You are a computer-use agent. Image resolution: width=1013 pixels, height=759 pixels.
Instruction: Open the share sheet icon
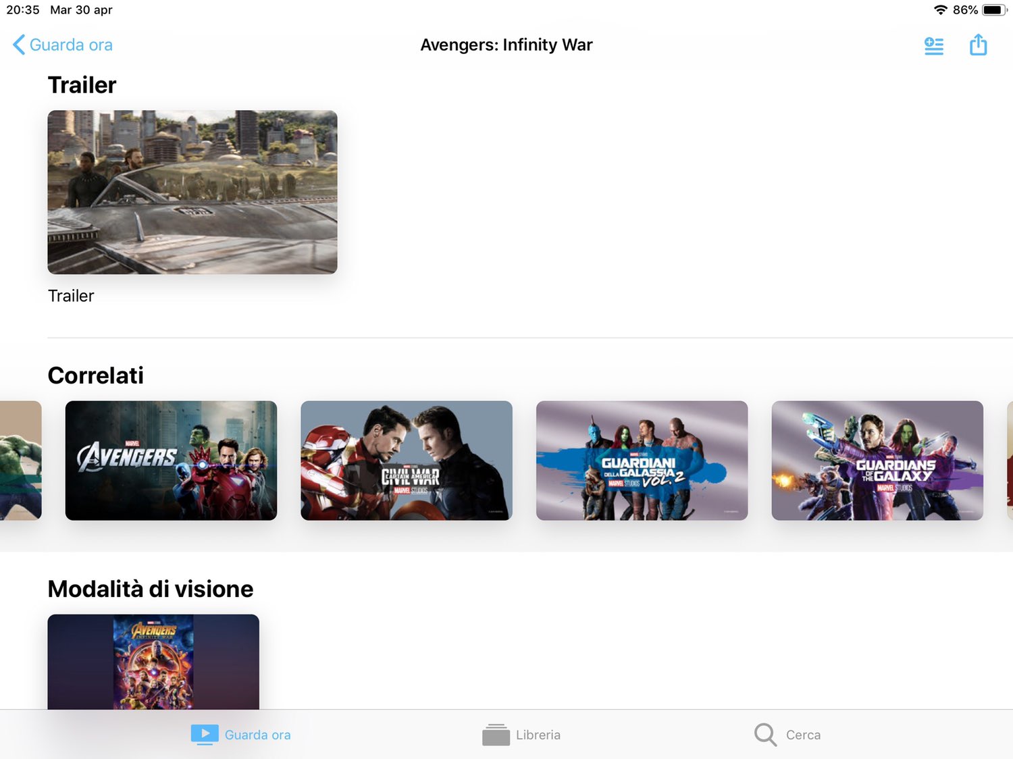click(978, 45)
